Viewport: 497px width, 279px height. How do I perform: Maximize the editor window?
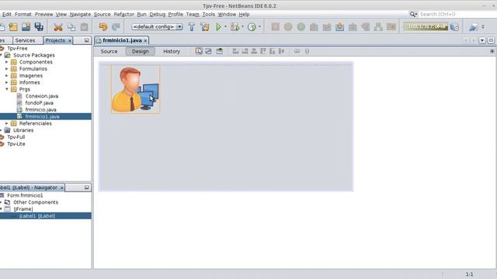click(x=491, y=40)
